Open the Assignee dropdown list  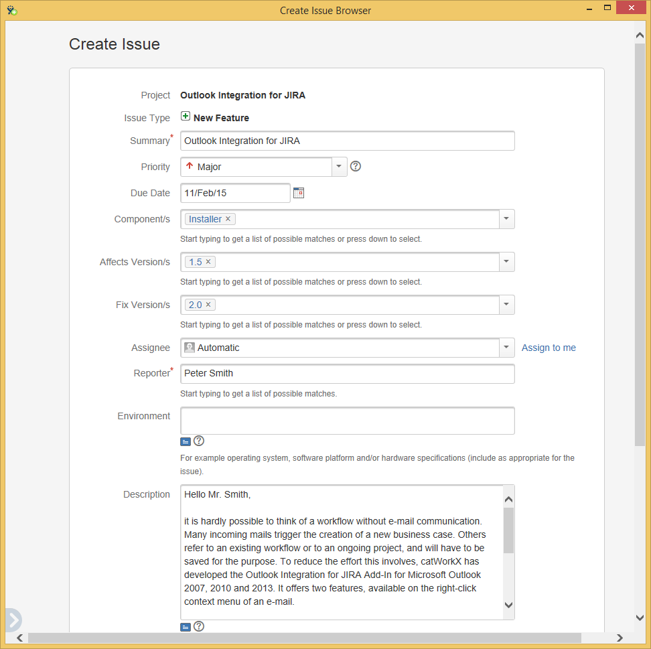(x=506, y=348)
